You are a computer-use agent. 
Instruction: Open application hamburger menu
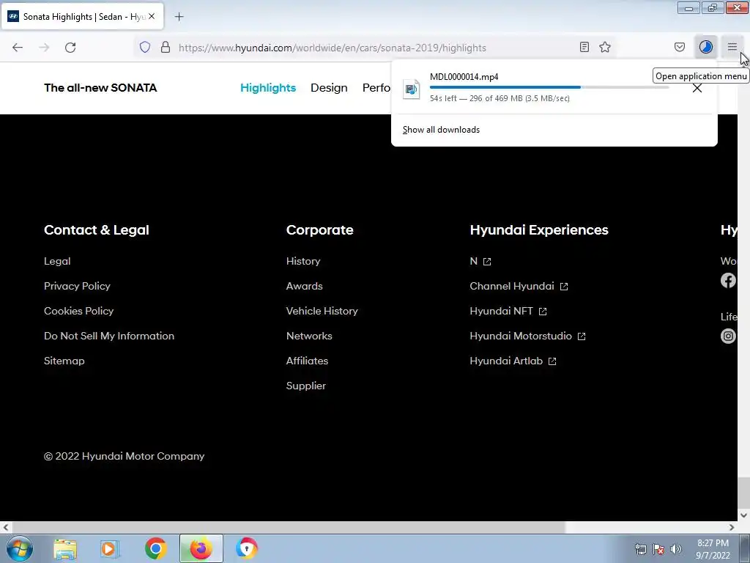click(x=732, y=47)
